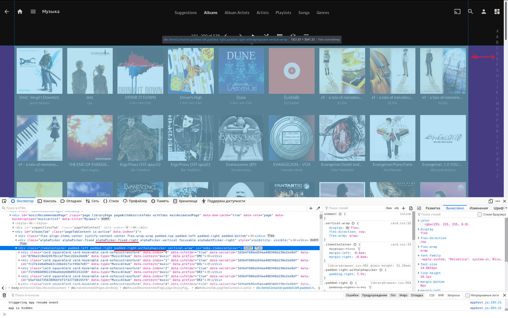Enable the Стили браузера checkbox
The width and height of the screenshot is (508, 318).
pos(480,214)
